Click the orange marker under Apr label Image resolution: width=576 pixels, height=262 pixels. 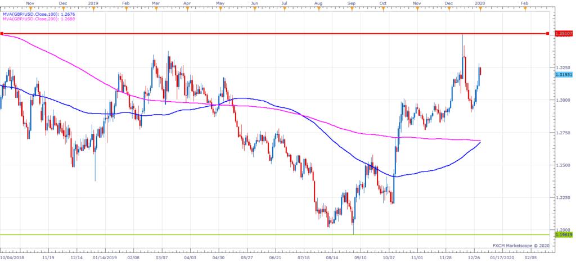[x=187, y=9]
